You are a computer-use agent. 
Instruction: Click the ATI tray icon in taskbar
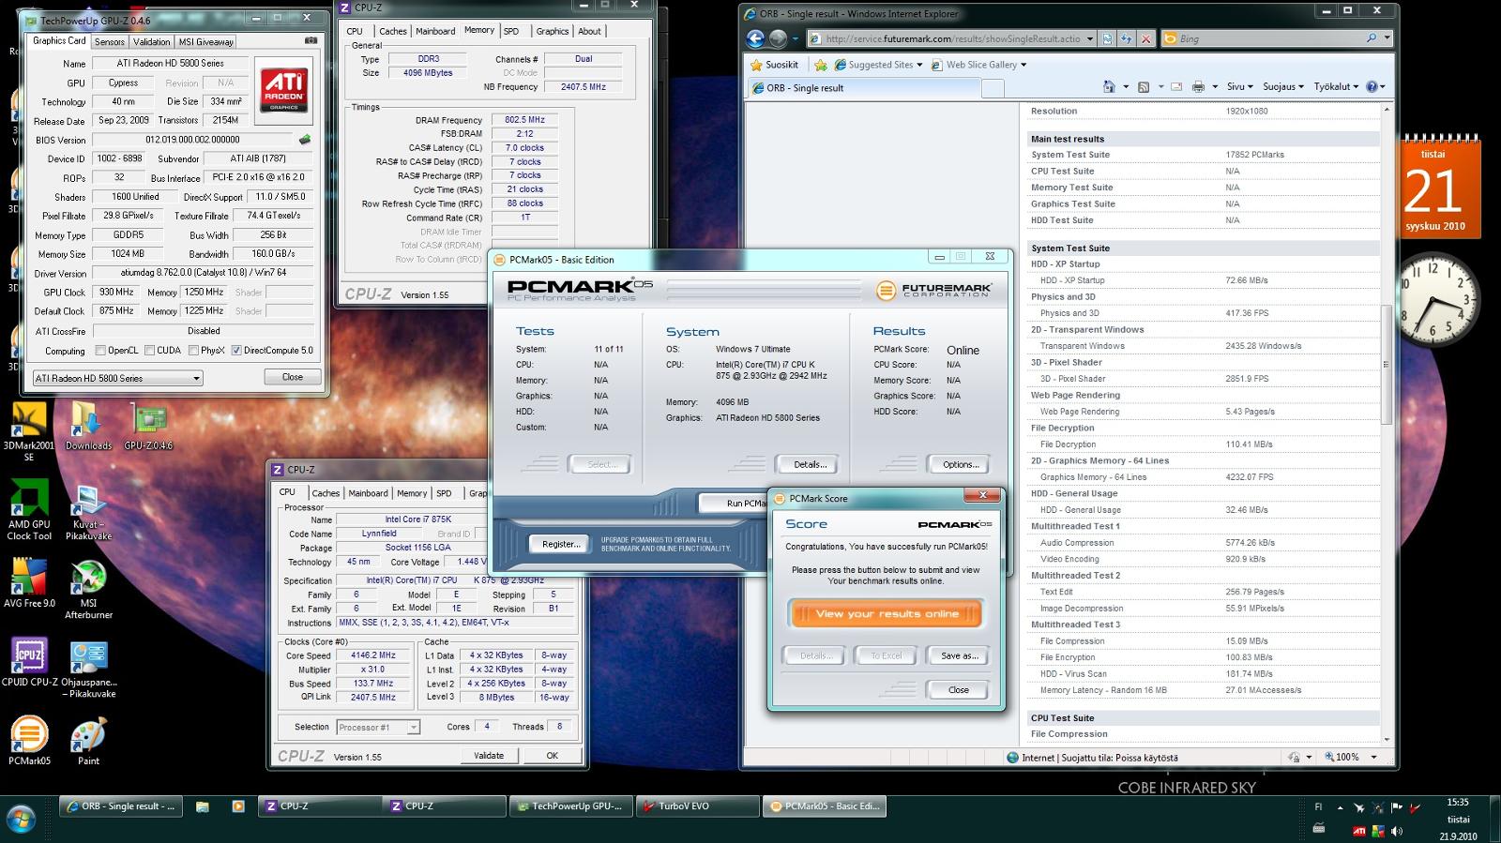(x=1358, y=830)
